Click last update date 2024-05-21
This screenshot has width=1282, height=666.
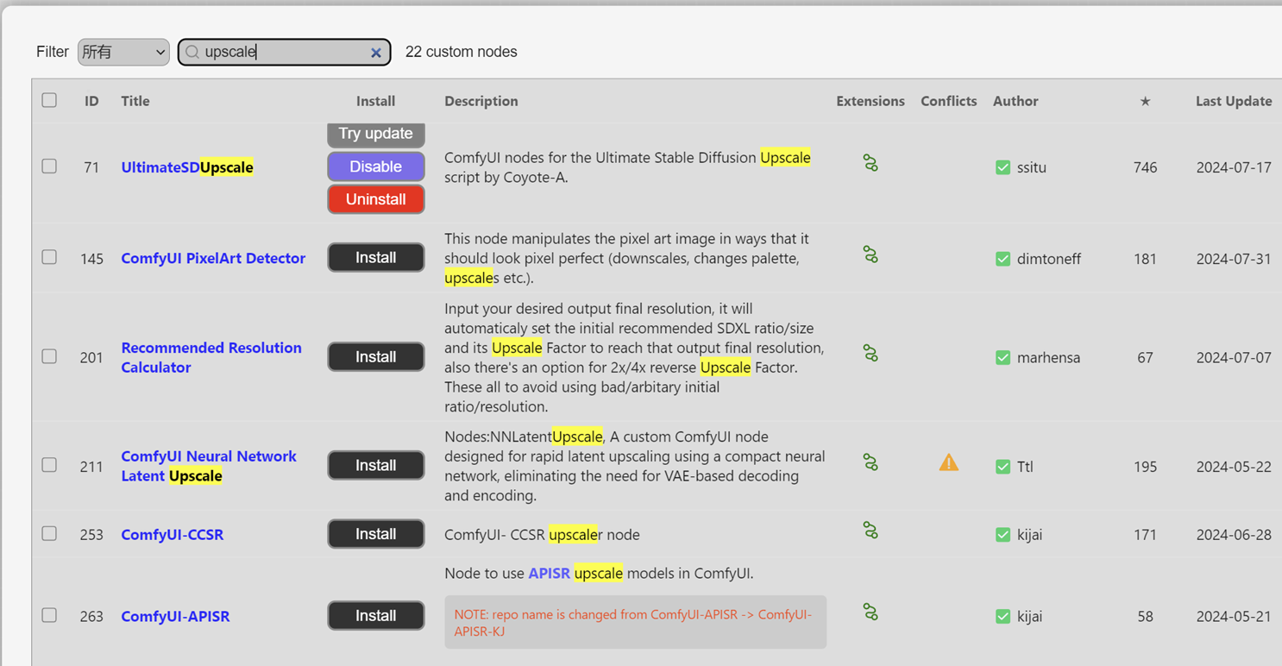pos(1234,617)
